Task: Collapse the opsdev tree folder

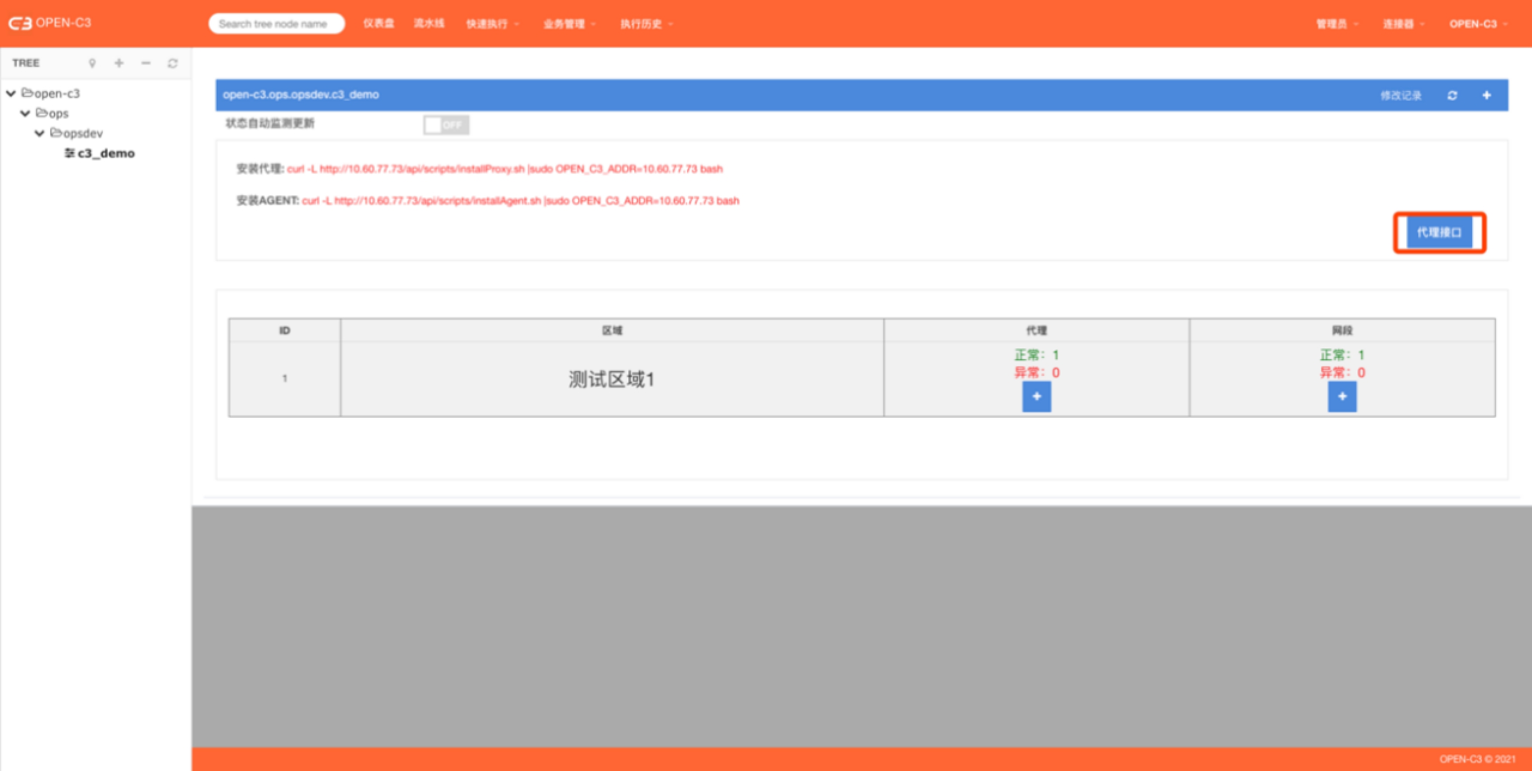Action: pos(39,133)
